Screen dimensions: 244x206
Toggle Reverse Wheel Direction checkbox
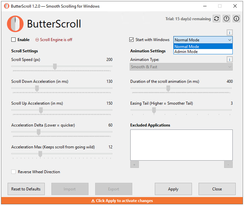tap(13, 172)
